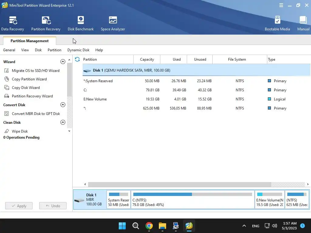Open the notification badge in the tray

[302, 225]
